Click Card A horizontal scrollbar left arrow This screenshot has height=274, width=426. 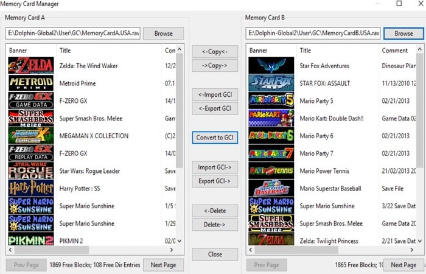click(10, 250)
